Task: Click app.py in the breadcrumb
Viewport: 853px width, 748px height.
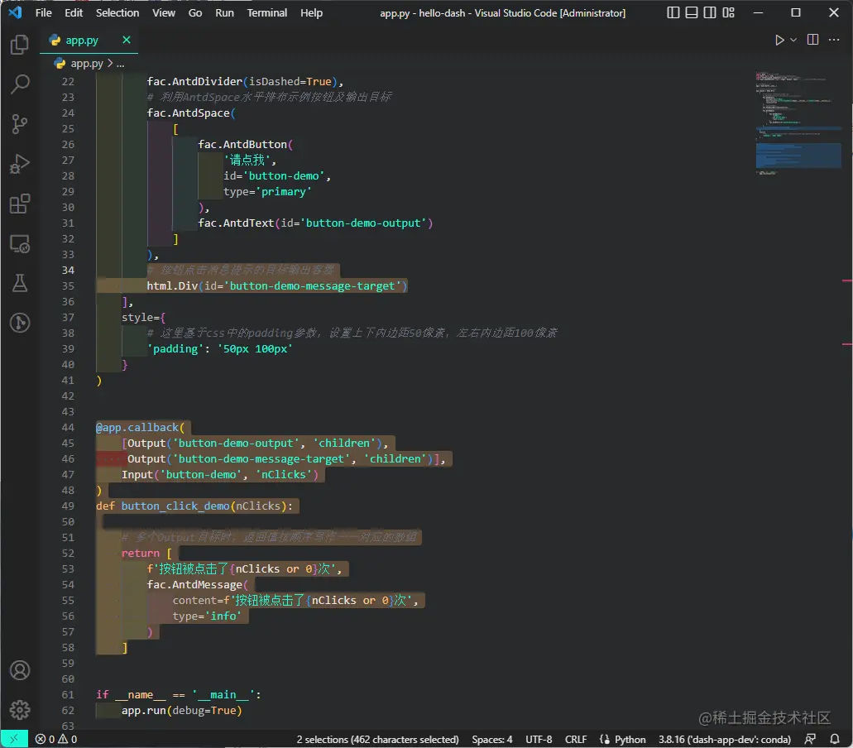Action: tap(87, 64)
